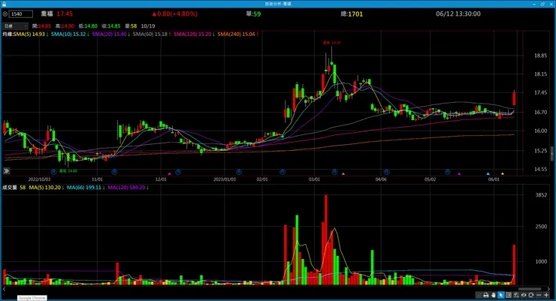Screen dimensions: 556x301
Task: Select the volume MA(66) 199.11 label
Action: (x=86, y=188)
